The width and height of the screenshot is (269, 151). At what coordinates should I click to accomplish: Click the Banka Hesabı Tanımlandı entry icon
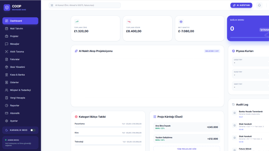click(234, 113)
